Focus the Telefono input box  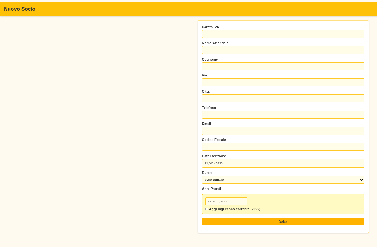[x=283, y=115]
